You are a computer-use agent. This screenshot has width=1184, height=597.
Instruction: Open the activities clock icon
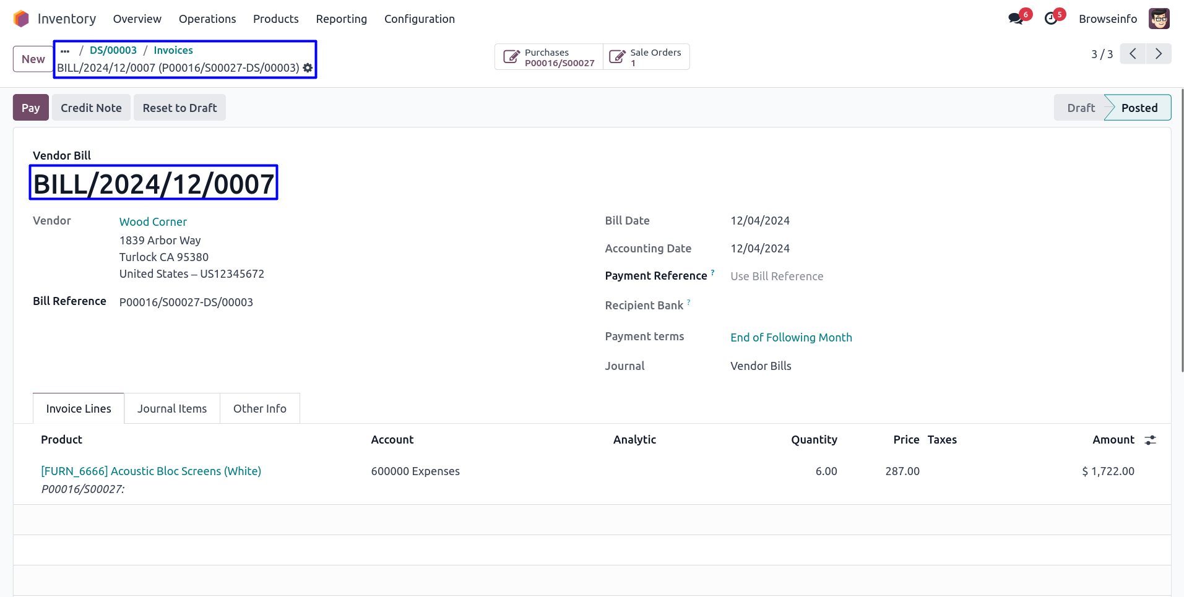[1051, 19]
